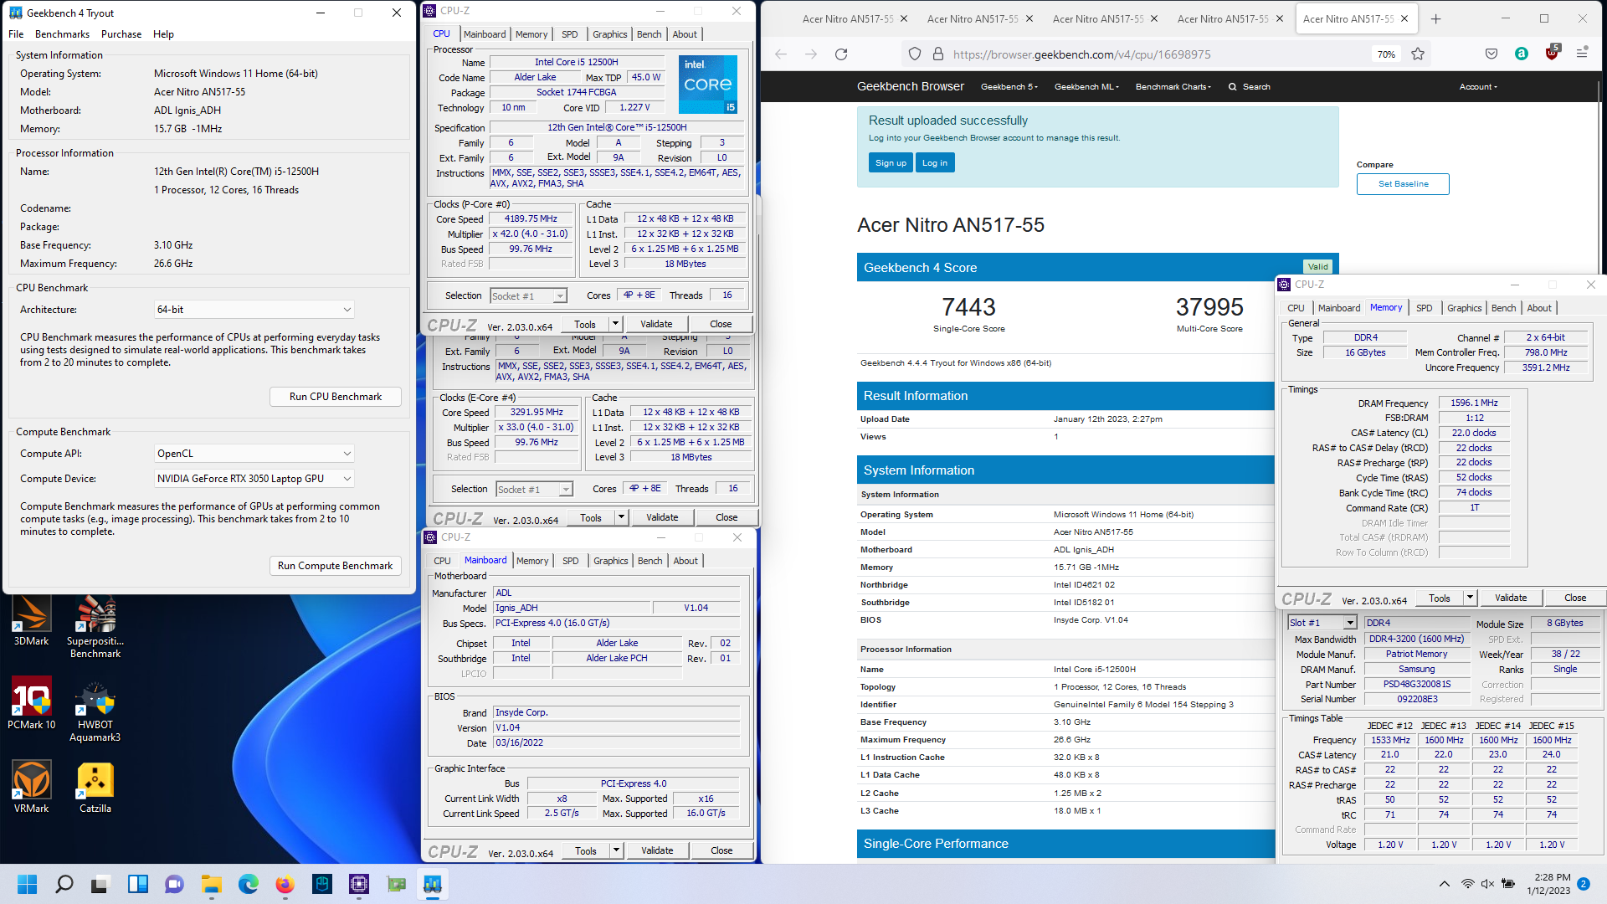This screenshot has height=904, width=1607.
Task: Click the 70% zoom indicator in address bar
Action: tap(1386, 54)
